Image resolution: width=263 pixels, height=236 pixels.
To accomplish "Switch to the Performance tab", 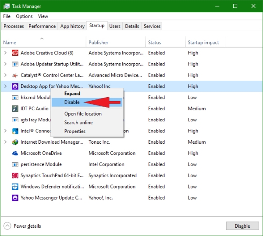I will (42, 26).
